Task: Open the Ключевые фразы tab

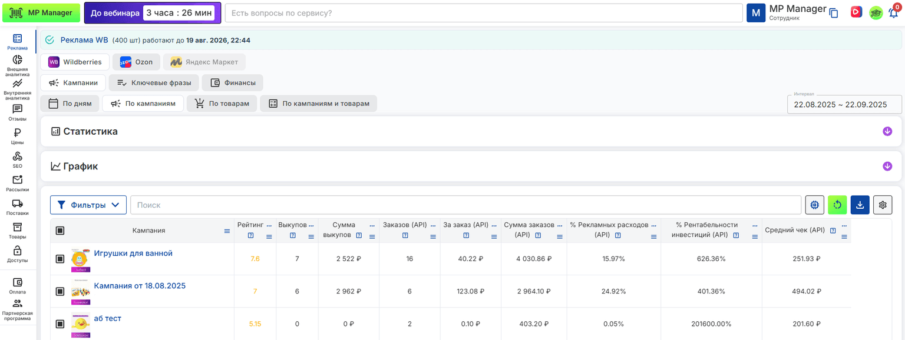Action: [x=154, y=83]
